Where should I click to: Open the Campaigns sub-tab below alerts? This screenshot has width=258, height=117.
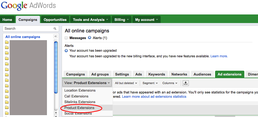click(x=75, y=74)
